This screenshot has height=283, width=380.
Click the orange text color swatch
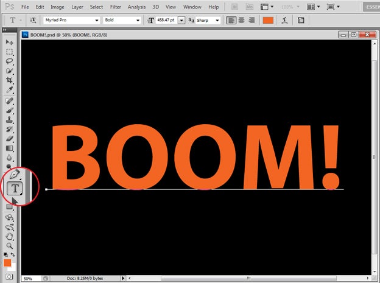click(x=268, y=20)
